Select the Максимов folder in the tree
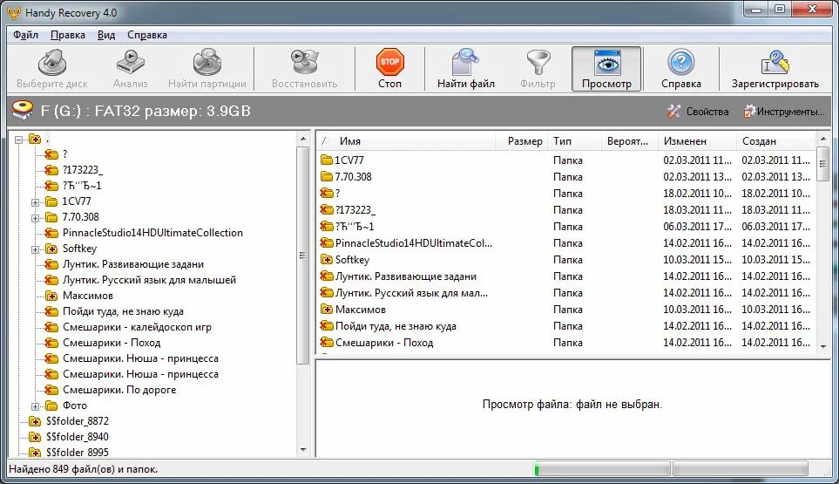 point(88,296)
